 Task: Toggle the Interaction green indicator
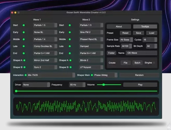tap(25, 75)
